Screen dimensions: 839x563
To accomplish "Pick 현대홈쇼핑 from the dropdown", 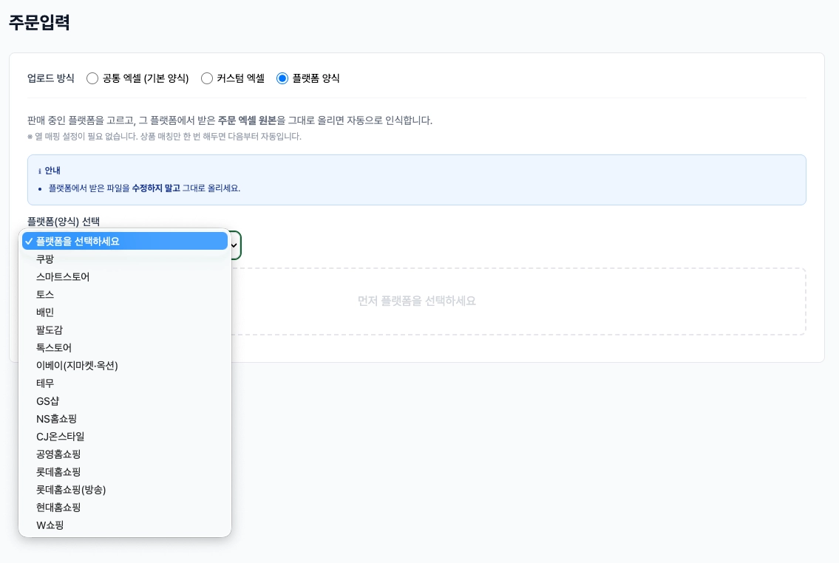I will 125,508.
